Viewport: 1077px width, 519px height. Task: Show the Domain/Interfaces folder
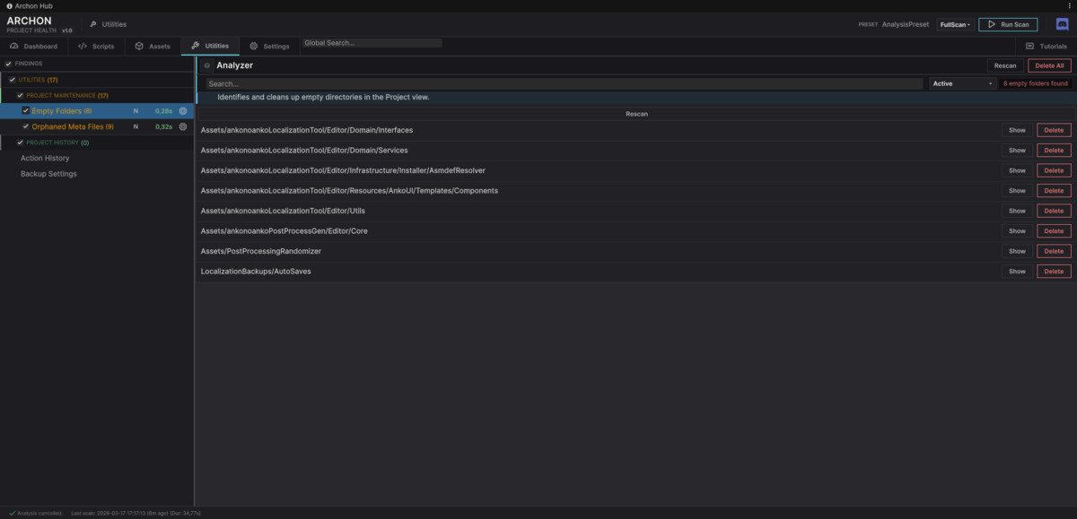click(x=1017, y=130)
